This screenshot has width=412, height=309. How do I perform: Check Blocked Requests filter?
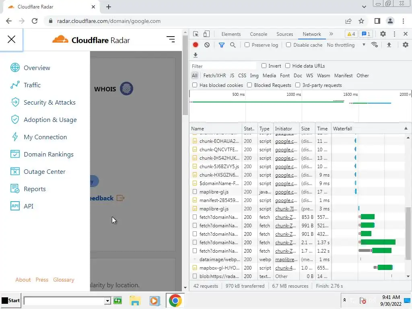(x=249, y=85)
